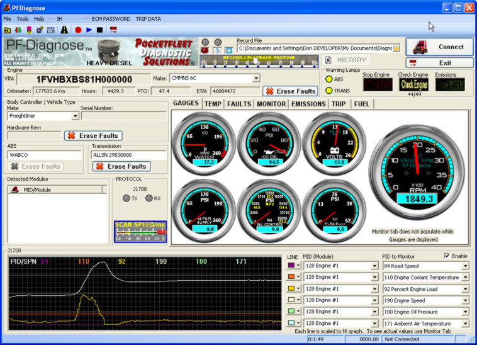This screenshot has width=477, height=345.
Task: Click the Emissions warning lamp
Action: 450,84
